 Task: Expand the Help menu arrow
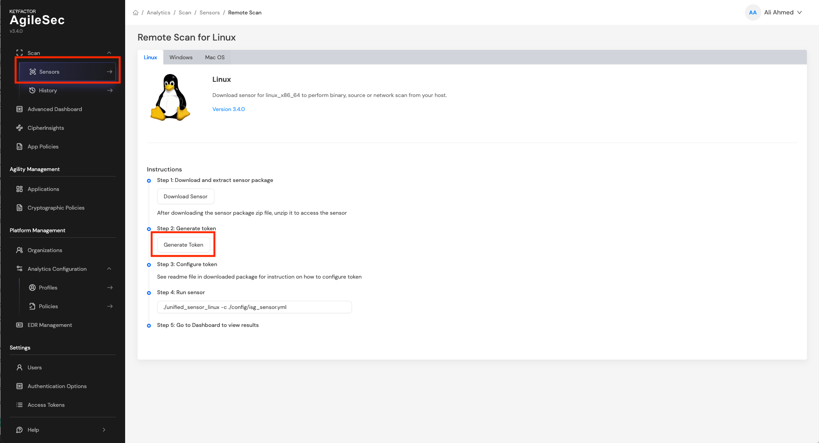(104, 430)
